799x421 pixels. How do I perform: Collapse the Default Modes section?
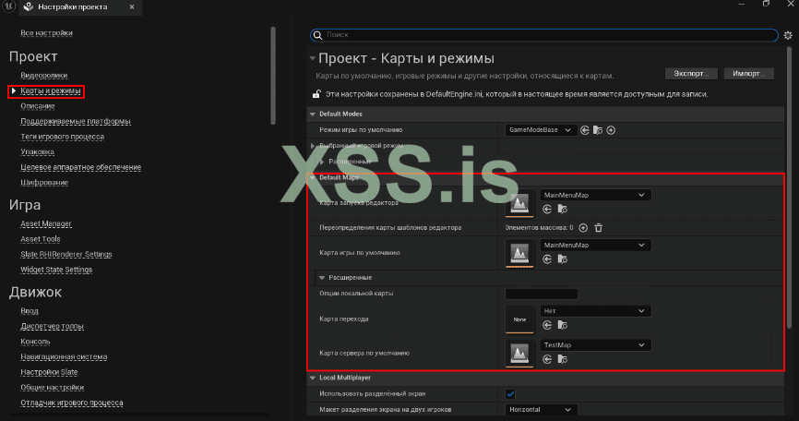coord(313,114)
